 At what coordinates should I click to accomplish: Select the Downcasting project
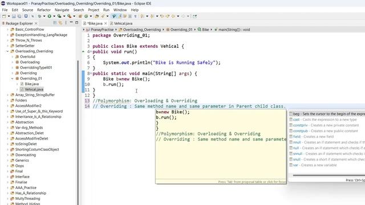pyautogui.click(x=26, y=155)
